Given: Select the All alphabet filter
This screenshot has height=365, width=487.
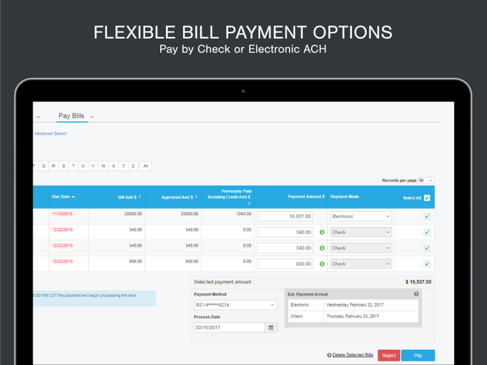Looking at the screenshot, I should (x=146, y=166).
